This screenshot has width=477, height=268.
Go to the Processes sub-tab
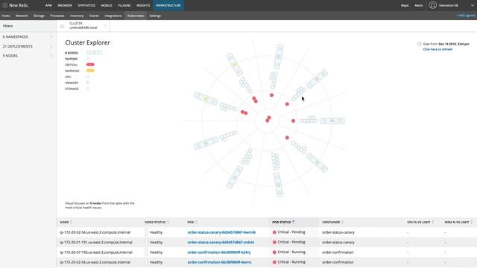click(57, 16)
